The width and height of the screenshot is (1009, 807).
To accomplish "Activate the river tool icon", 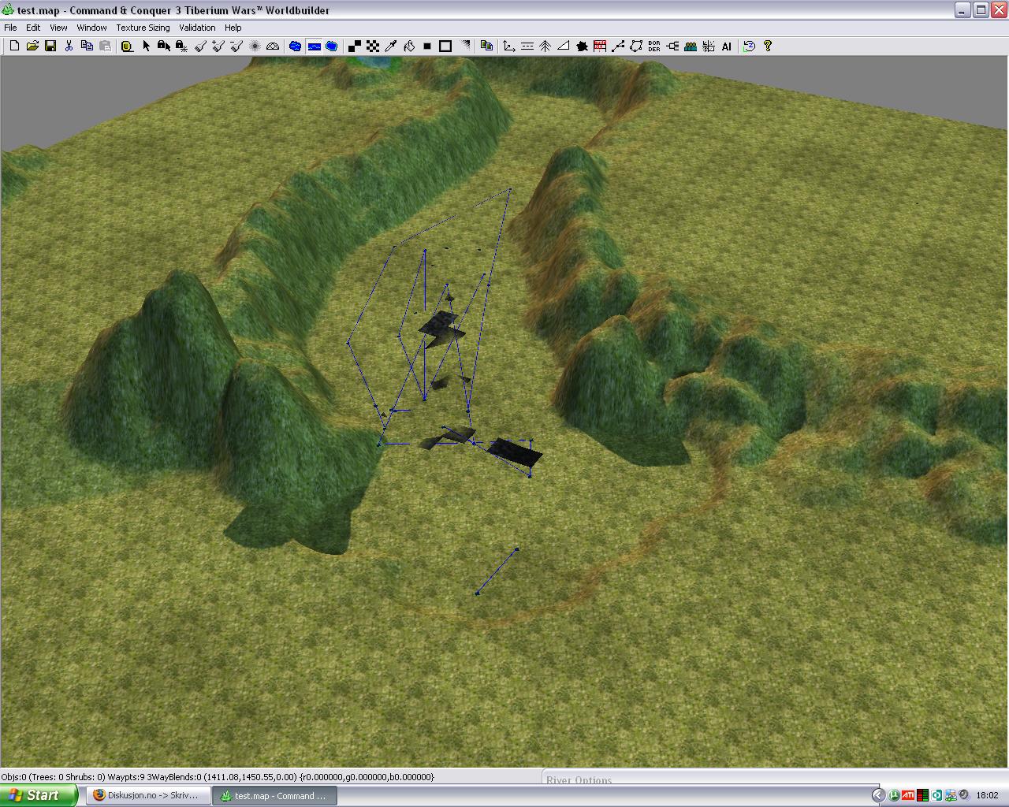I will click(x=314, y=46).
